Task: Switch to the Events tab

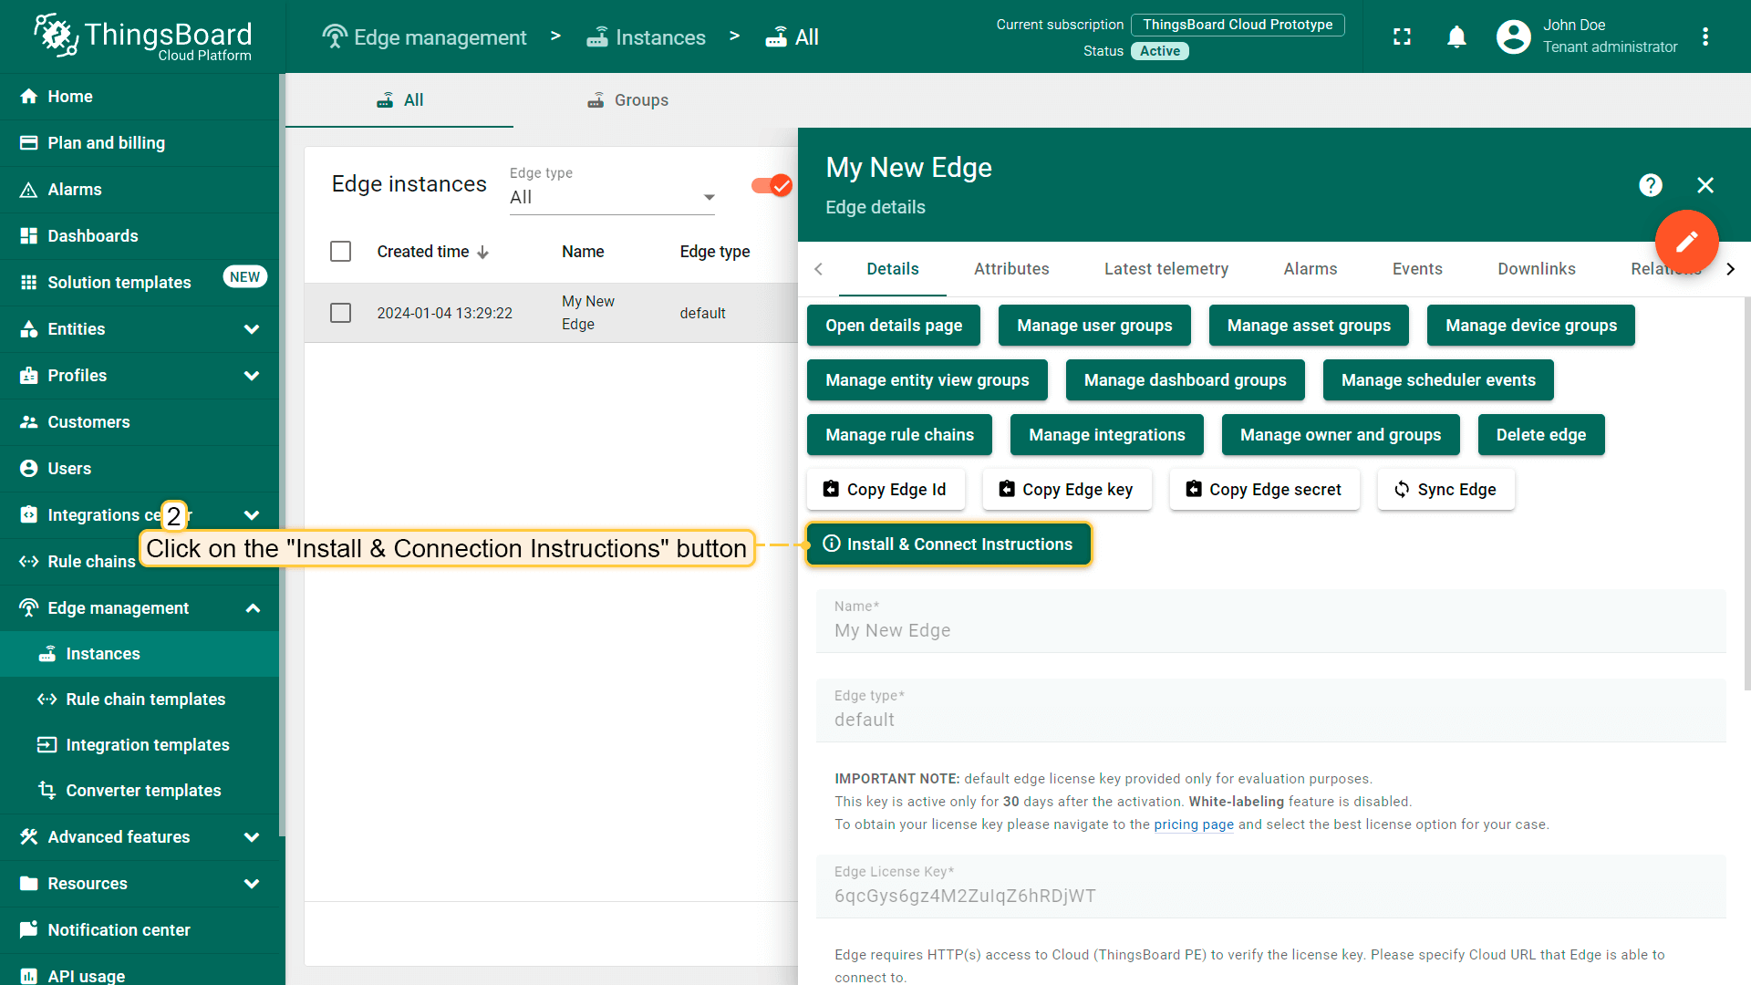Action: pos(1417,269)
